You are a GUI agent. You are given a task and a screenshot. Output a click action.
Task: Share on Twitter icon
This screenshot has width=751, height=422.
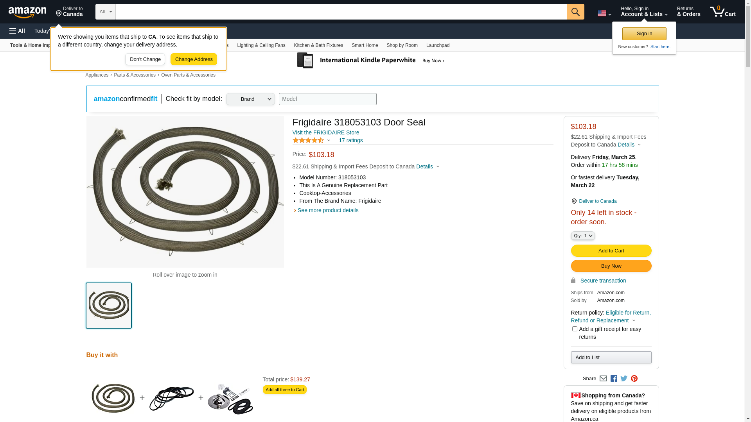624,378
